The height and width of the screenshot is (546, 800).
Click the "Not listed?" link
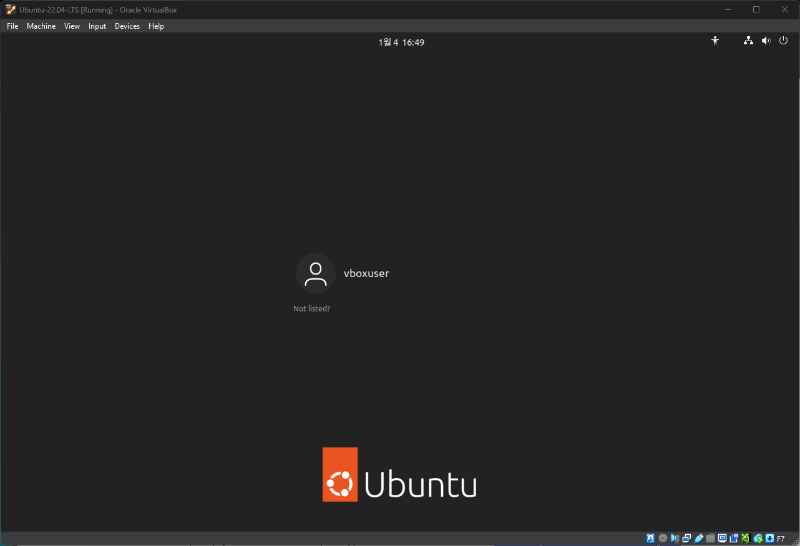(x=311, y=309)
